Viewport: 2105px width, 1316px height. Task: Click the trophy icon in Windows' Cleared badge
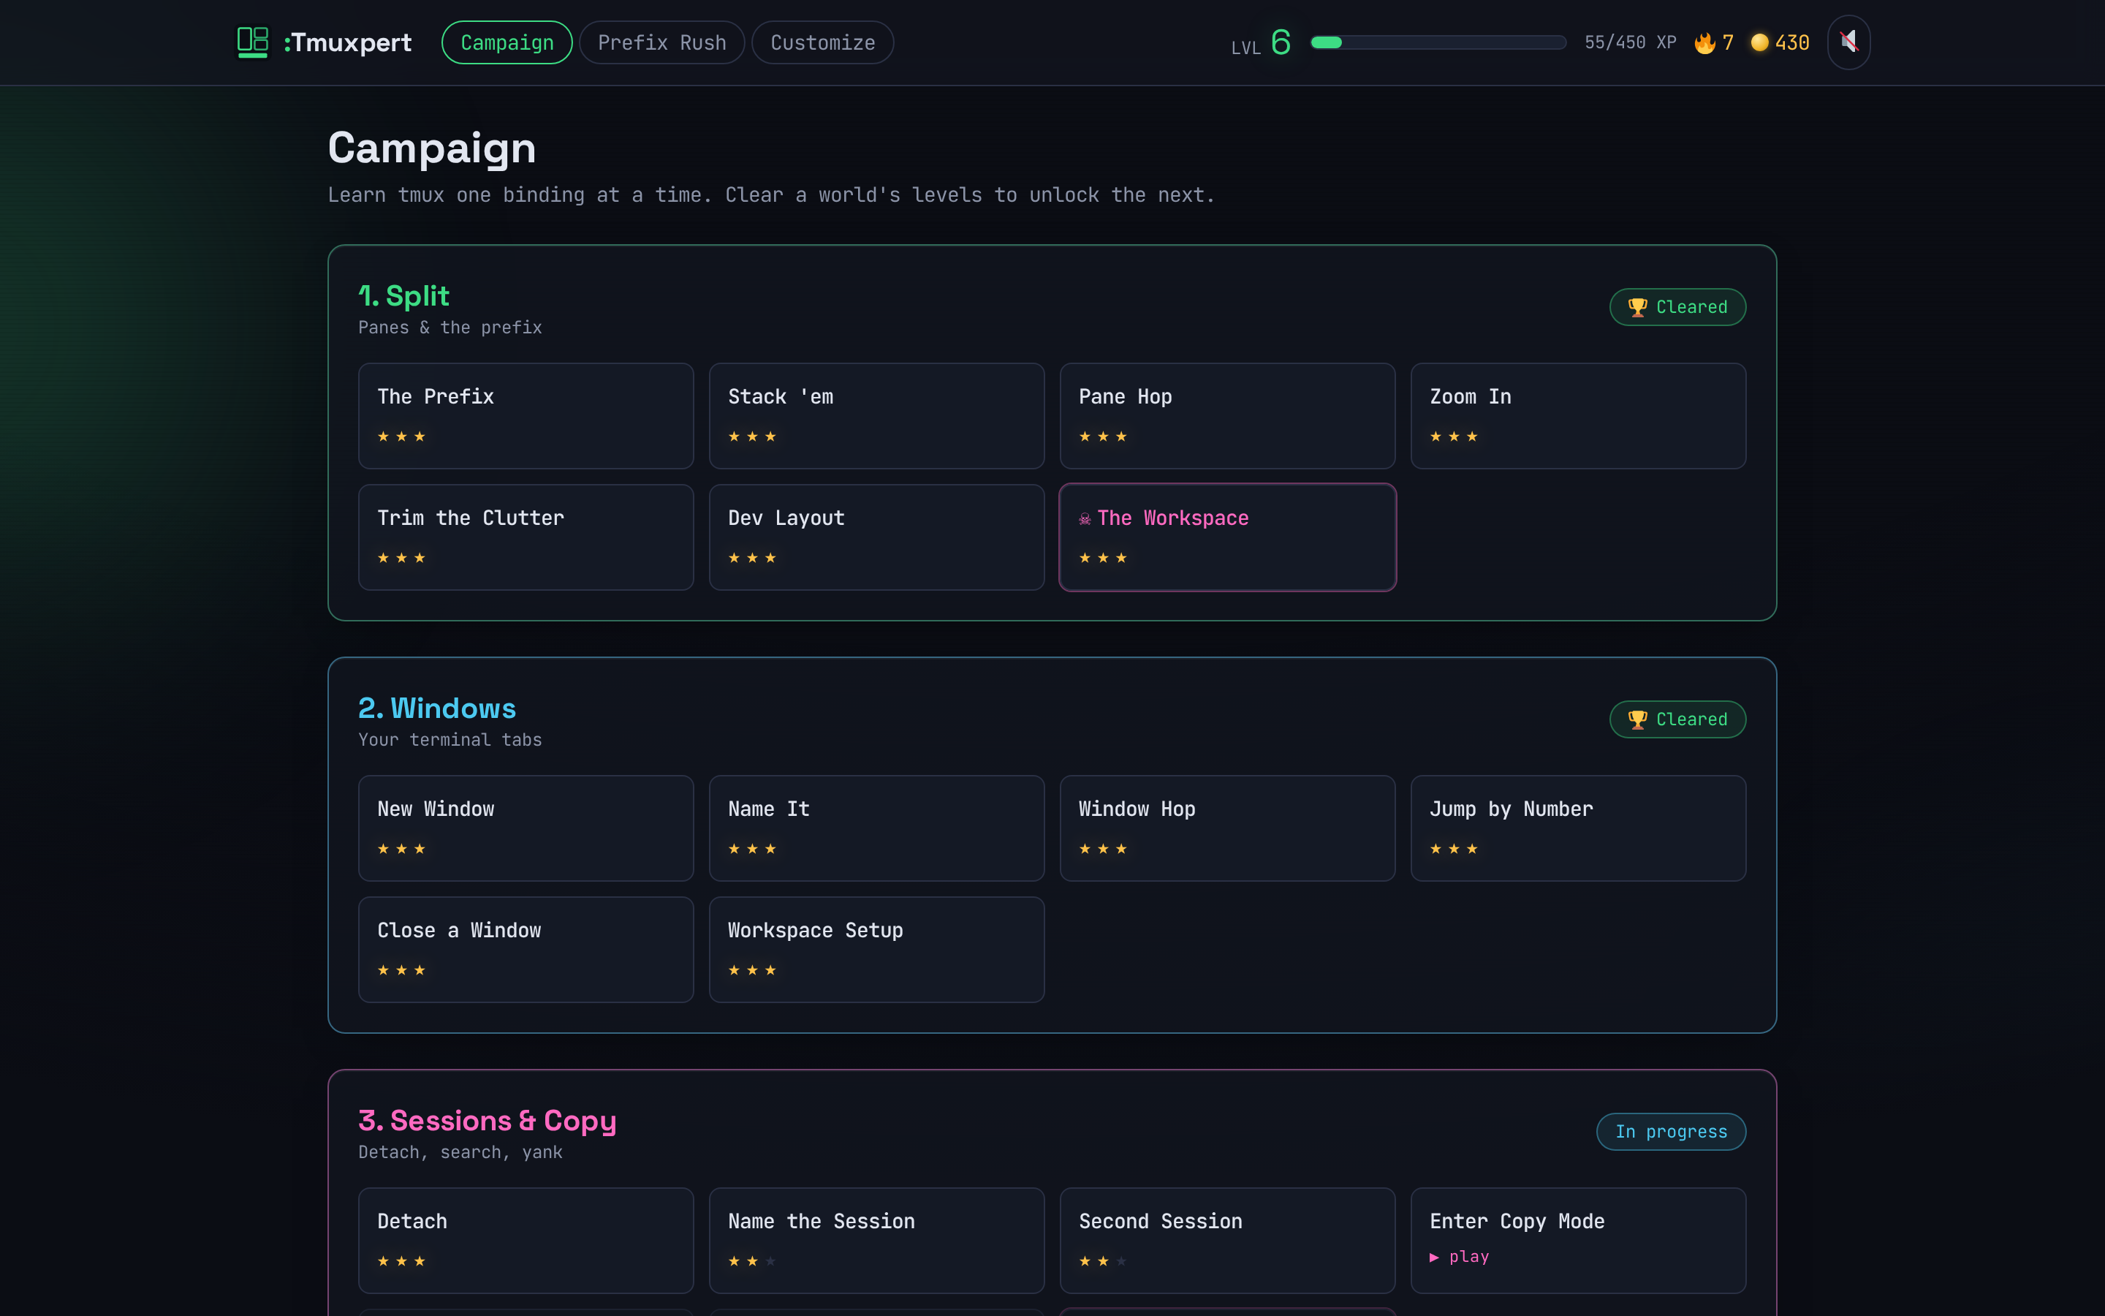tap(1637, 720)
